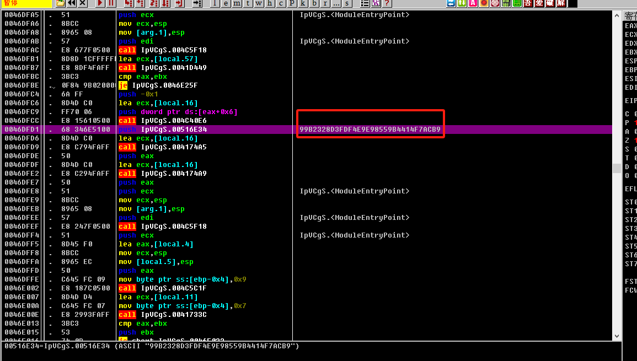The width and height of the screenshot is (637, 361).
Task: Click the Close program X icon
Action: (83, 3)
